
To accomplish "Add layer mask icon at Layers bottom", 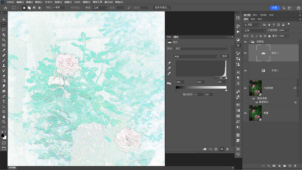I will [274, 166].
